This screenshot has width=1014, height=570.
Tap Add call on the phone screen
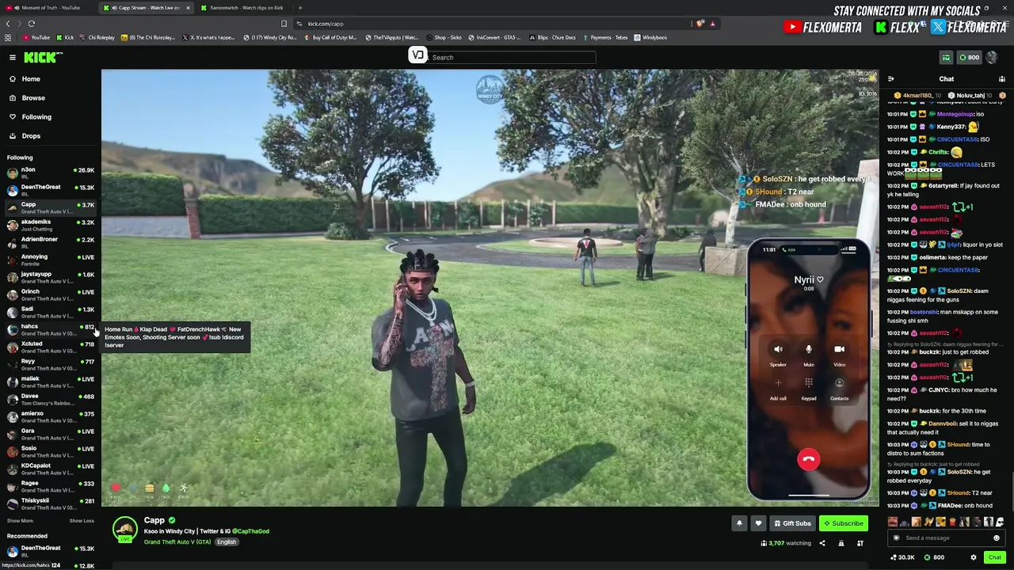pos(778,383)
